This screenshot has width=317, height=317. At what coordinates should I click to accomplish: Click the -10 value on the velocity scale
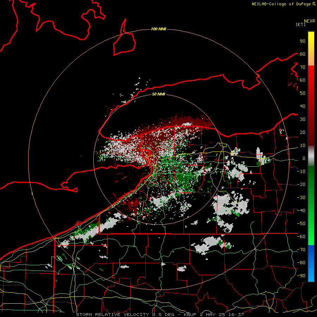(x=301, y=172)
